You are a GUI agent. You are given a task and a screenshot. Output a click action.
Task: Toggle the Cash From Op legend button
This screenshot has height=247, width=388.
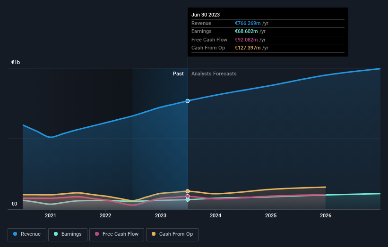tap(172, 234)
